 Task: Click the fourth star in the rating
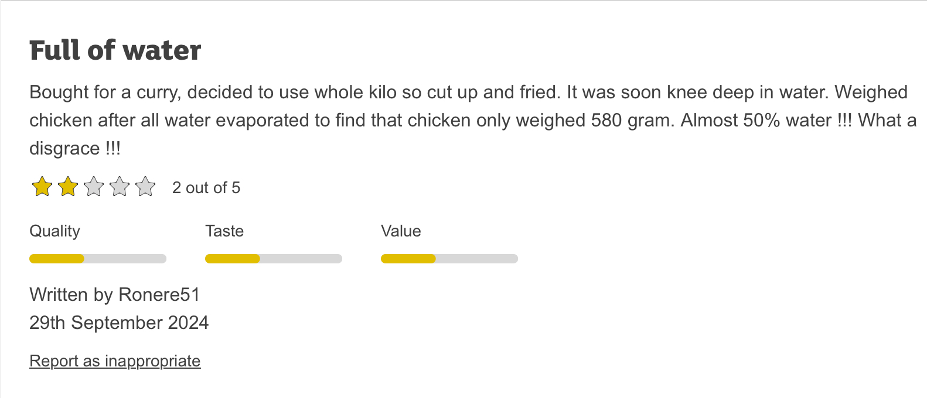[120, 187]
